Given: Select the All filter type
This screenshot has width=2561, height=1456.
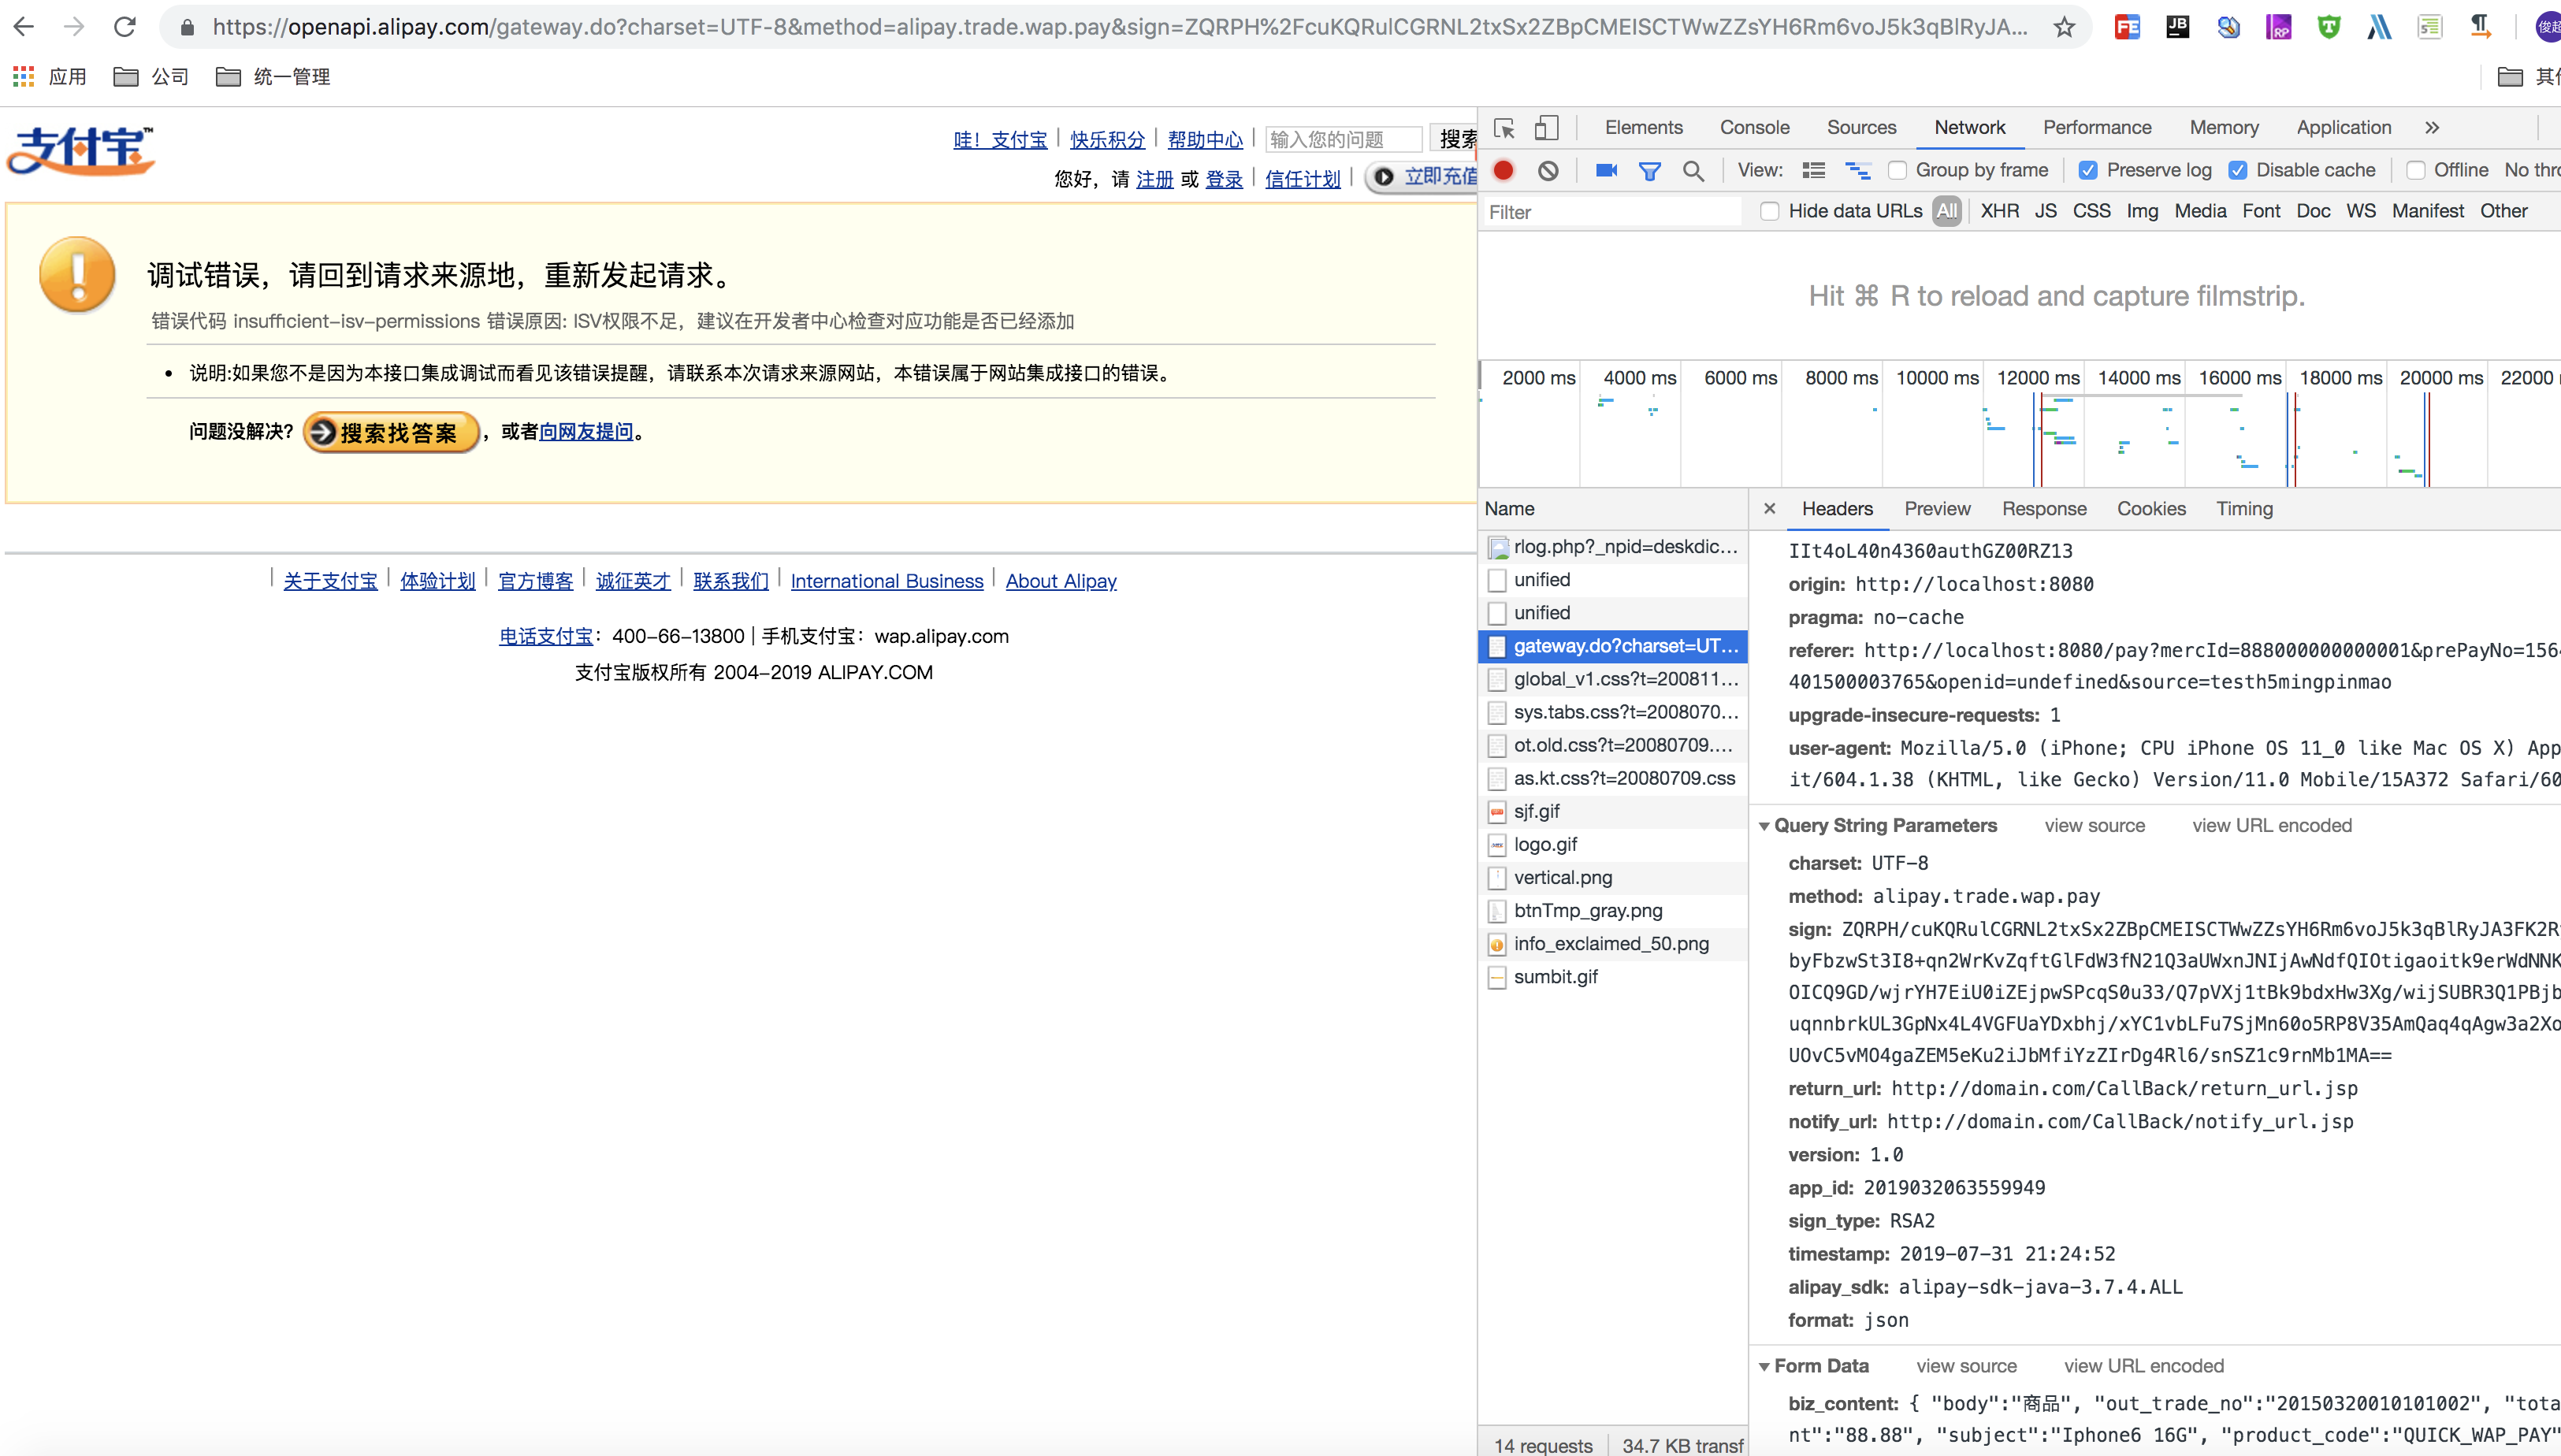Looking at the screenshot, I should coord(1946,211).
